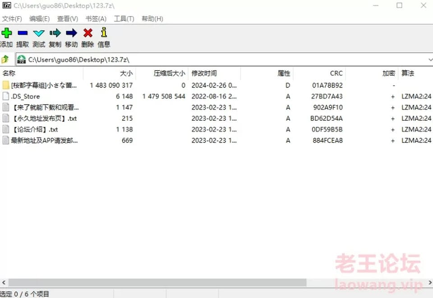Screen dimensions: 433x298
Task: Sort by 属性 column header
Action: pos(267,73)
